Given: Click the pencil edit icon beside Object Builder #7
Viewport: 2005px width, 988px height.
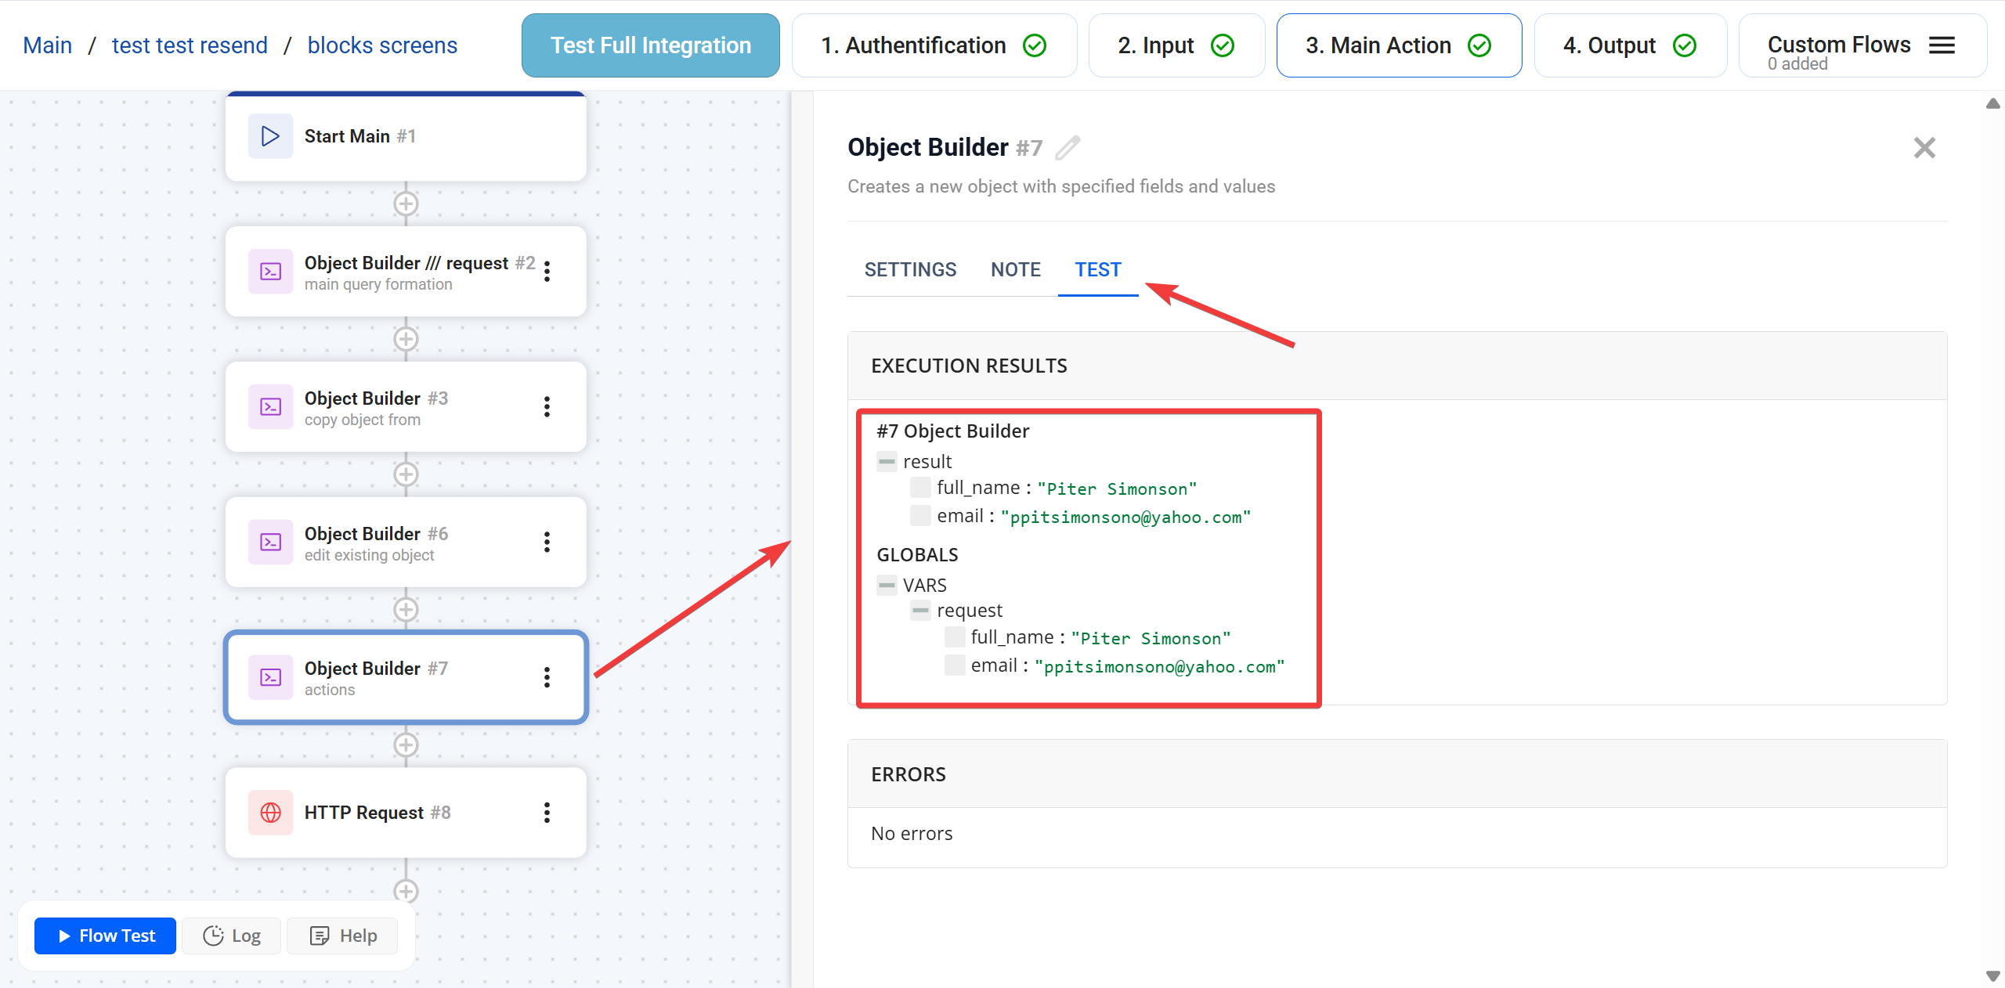Looking at the screenshot, I should 1068,148.
